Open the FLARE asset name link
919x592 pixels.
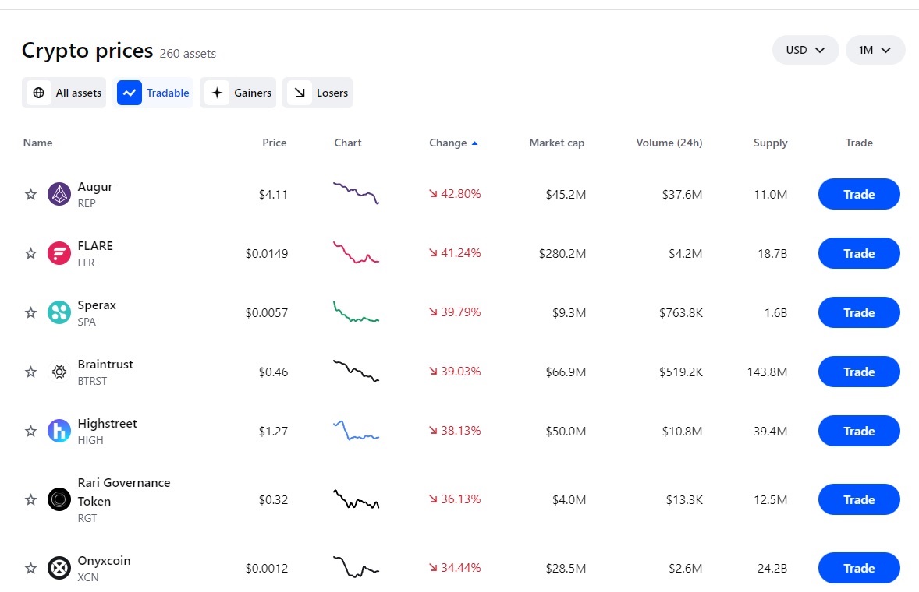pos(95,245)
